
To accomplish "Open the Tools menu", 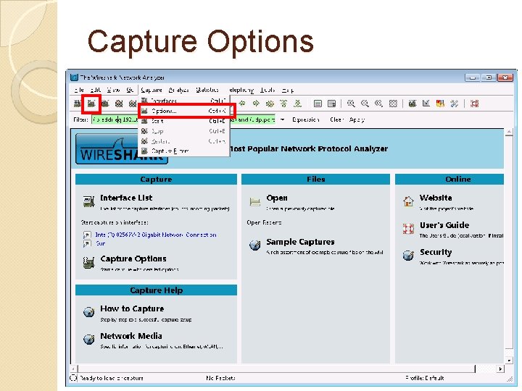I will (x=268, y=90).
